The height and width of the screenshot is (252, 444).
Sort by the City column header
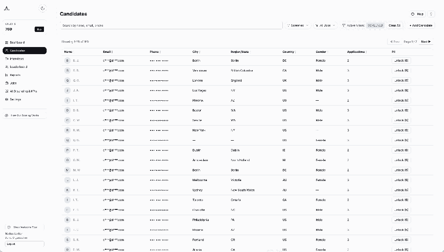point(196,52)
